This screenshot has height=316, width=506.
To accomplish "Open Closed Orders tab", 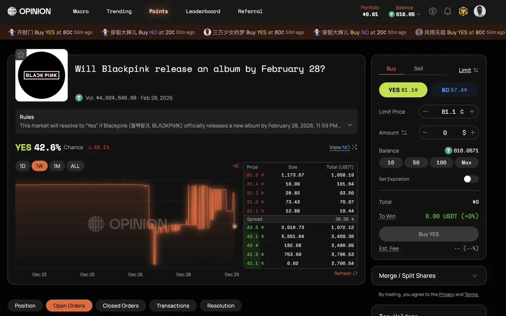I will pos(121,305).
